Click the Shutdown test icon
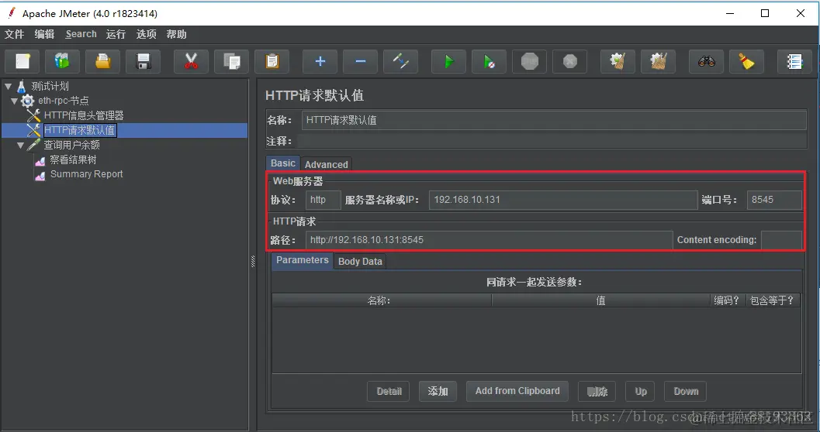This screenshot has width=820, height=432. (x=570, y=62)
